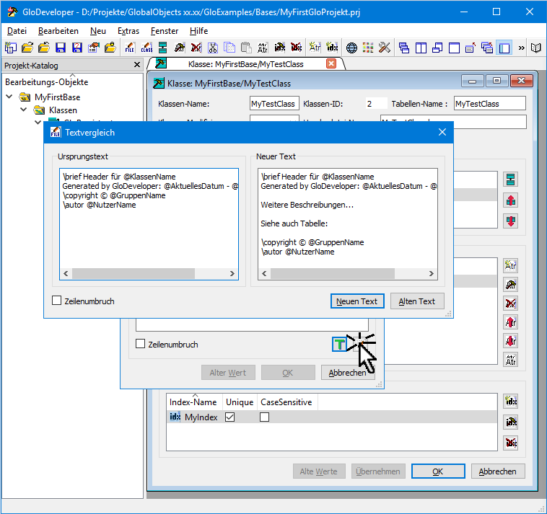Click the cascade windows icon in the toolbar
This screenshot has height=514, width=547.
coord(404,48)
